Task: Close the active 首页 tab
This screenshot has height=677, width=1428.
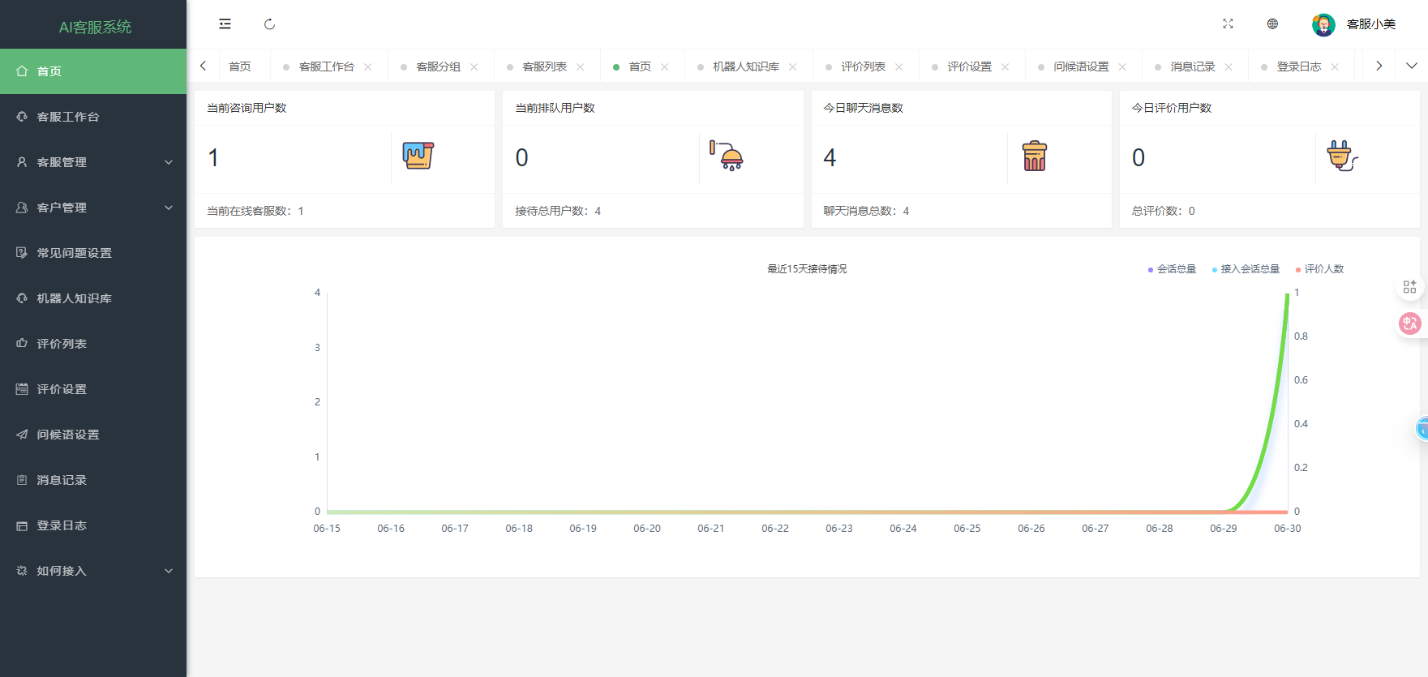Action: (x=665, y=67)
